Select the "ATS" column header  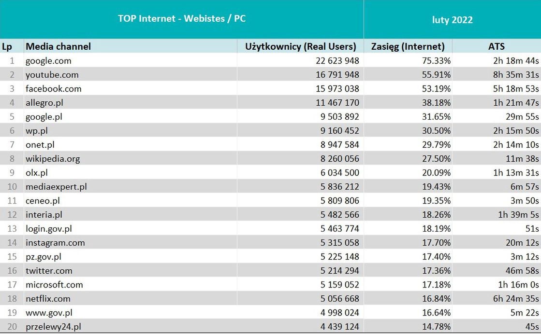pyautogui.click(x=496, y=46)
